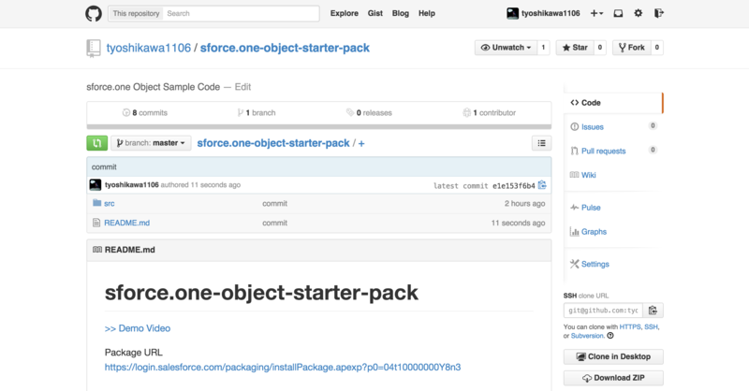Open README.md file name in file list
The height and width of the screenshot is (391, 749).
coord(127,223)
